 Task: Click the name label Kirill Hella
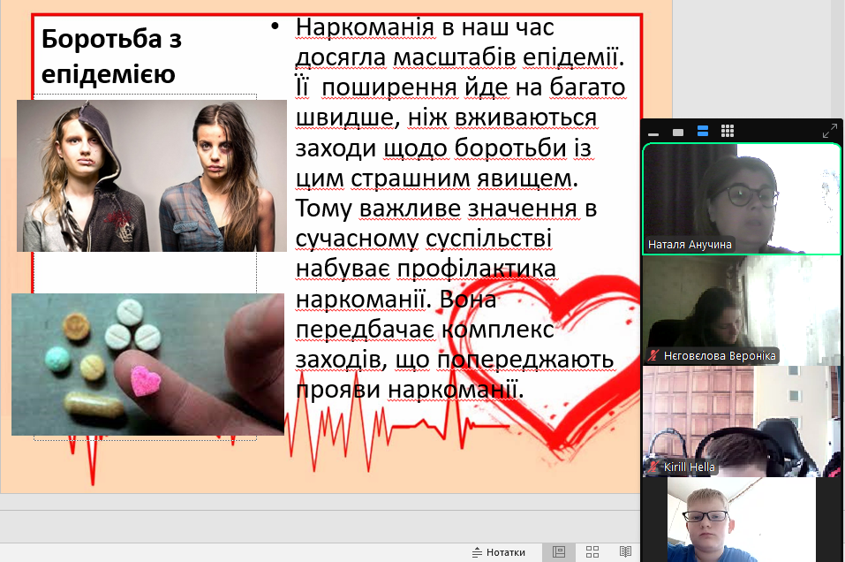pyautogui.click(x=689, y=467)
